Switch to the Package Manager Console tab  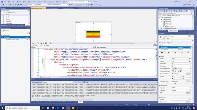point(52,102)
